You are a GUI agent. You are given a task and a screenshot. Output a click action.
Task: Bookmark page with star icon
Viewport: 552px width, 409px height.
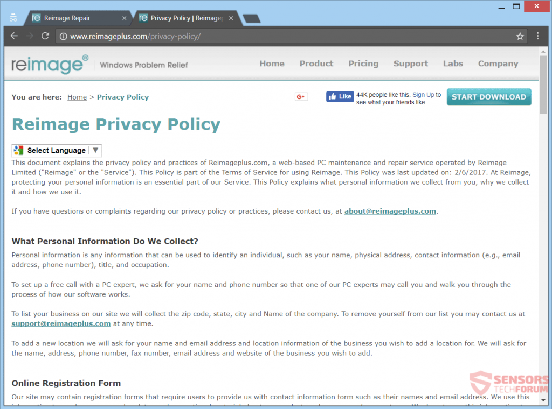(520, 37)
